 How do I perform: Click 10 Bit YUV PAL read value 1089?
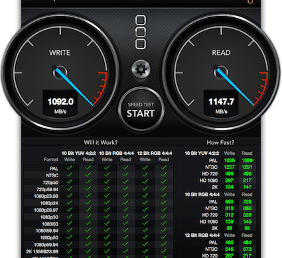click(x=247, y=160)
